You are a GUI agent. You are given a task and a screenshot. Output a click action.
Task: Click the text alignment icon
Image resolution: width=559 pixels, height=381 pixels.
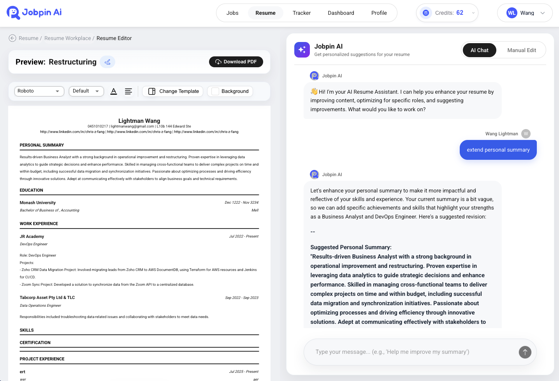click(128, 91)
